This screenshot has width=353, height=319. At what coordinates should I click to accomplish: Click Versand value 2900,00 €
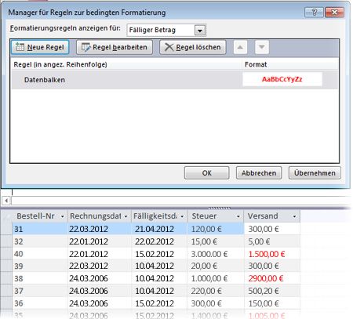266,278
